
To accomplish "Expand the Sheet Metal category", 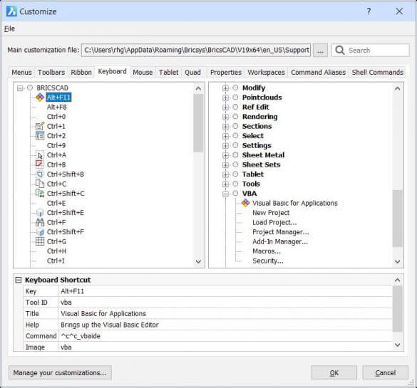I will point(225,155).
